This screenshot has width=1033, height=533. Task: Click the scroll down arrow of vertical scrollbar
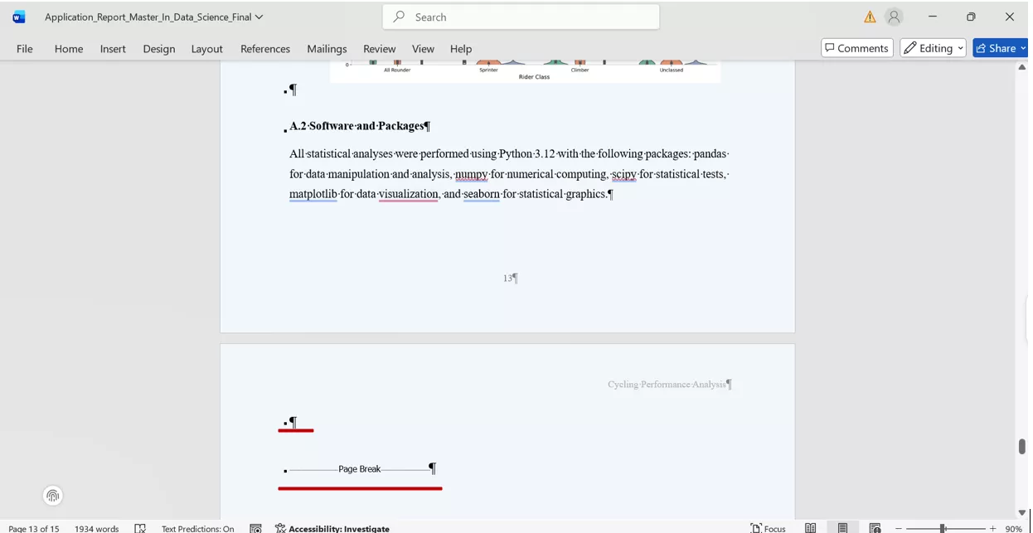[x=1021, y=512]
